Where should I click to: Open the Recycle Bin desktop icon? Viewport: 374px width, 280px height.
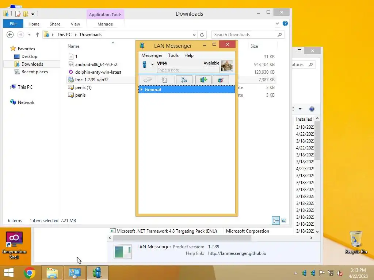coord(356,242)
